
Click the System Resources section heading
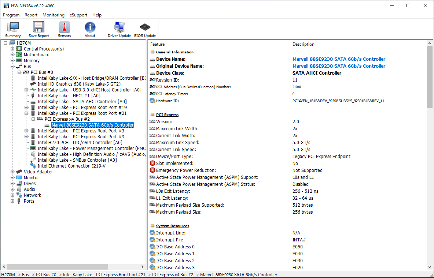pos(172,226)
